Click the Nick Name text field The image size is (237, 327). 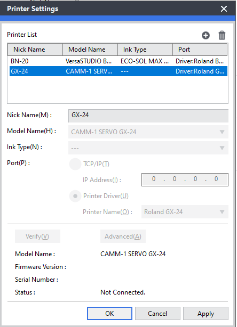pyautogui.click(x=148, y=116)
